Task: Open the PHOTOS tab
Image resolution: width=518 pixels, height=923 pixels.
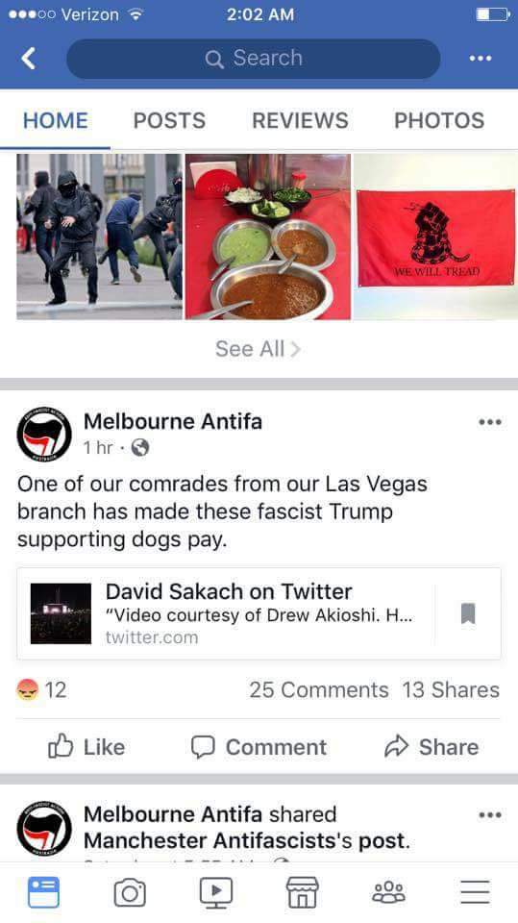Action: pos(439,120)
